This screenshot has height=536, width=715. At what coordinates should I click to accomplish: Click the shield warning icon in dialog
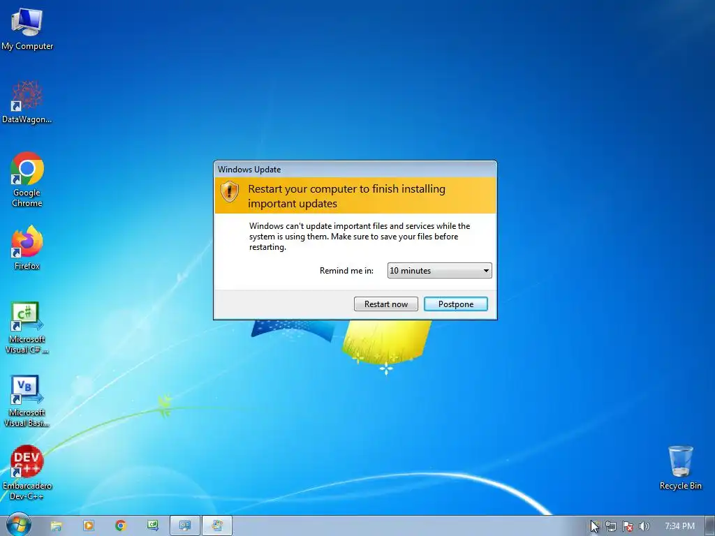229,191
